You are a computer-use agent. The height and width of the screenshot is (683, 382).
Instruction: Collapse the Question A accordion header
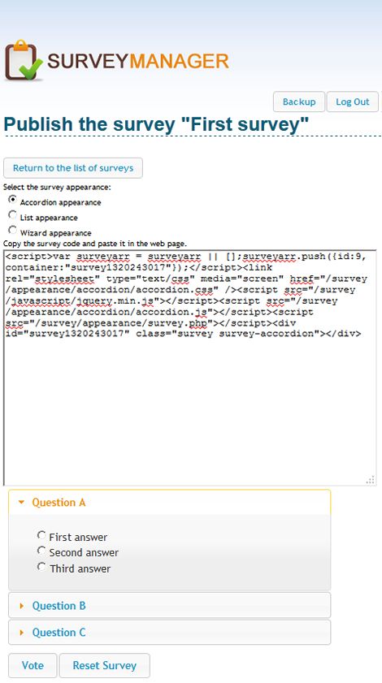(170, 502)
